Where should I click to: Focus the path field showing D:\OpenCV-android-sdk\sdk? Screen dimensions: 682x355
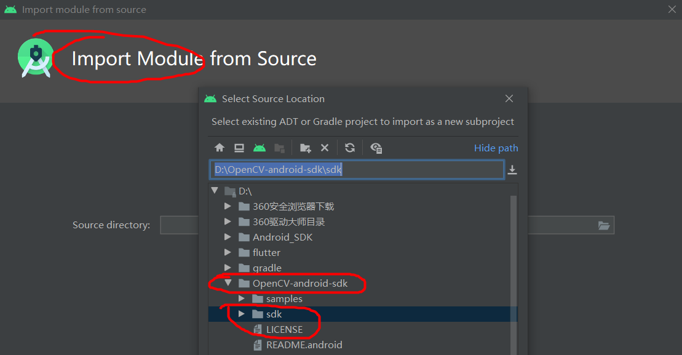(357, 170)
